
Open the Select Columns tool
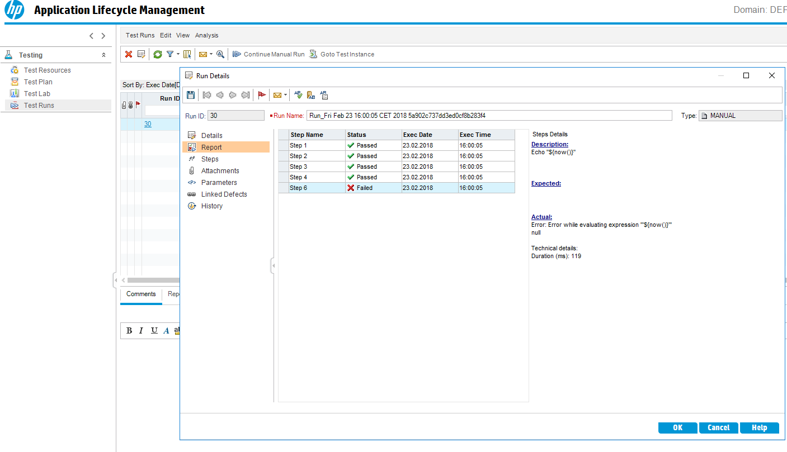[187, 54]
